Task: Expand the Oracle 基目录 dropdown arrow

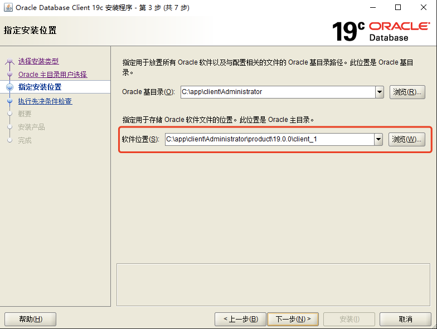Action: [380, 92]
